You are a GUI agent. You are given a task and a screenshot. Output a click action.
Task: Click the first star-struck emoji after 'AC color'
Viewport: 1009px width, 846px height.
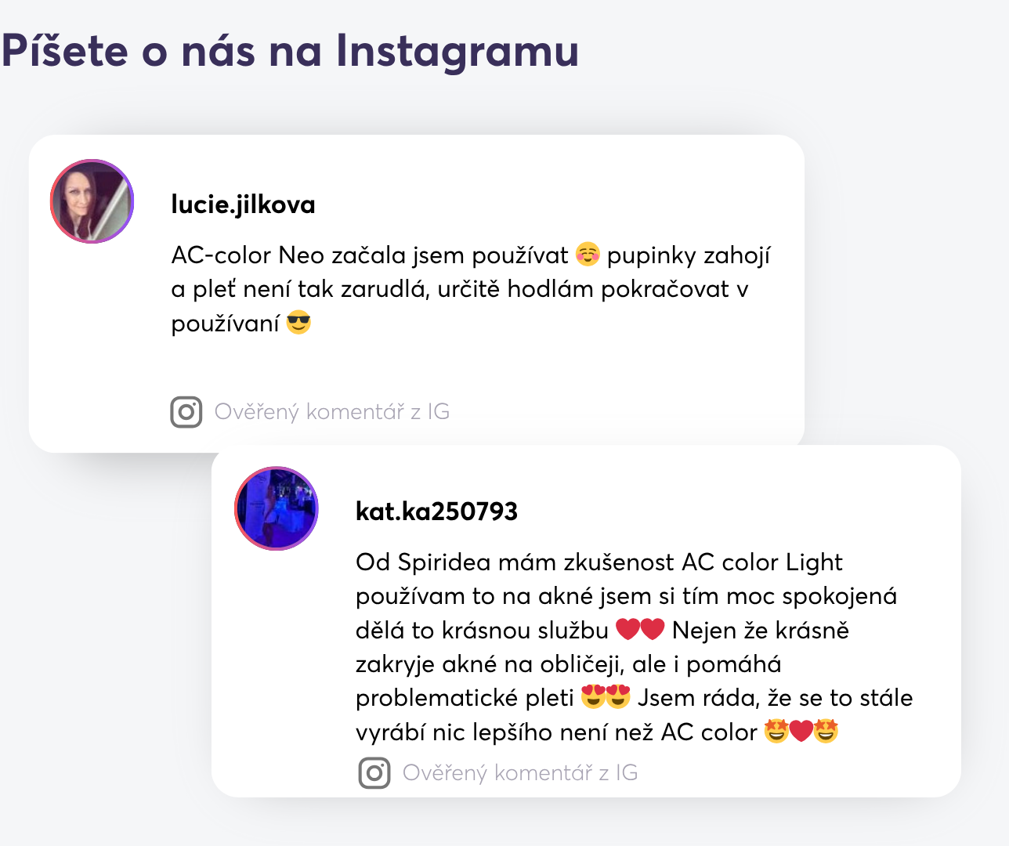pos(776,731)
